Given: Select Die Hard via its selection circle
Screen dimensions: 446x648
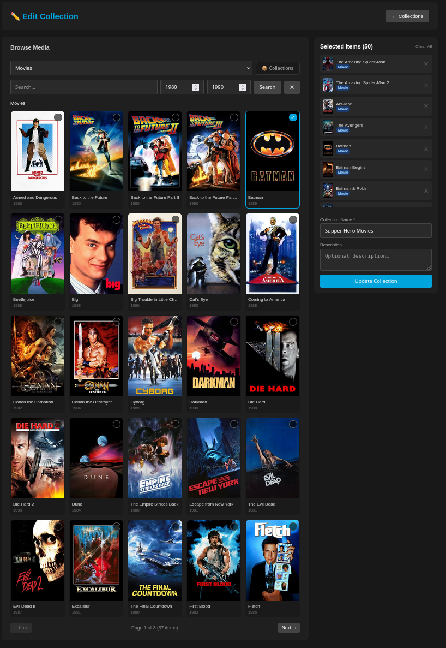Looking at the screenshot, I should 293,322.
